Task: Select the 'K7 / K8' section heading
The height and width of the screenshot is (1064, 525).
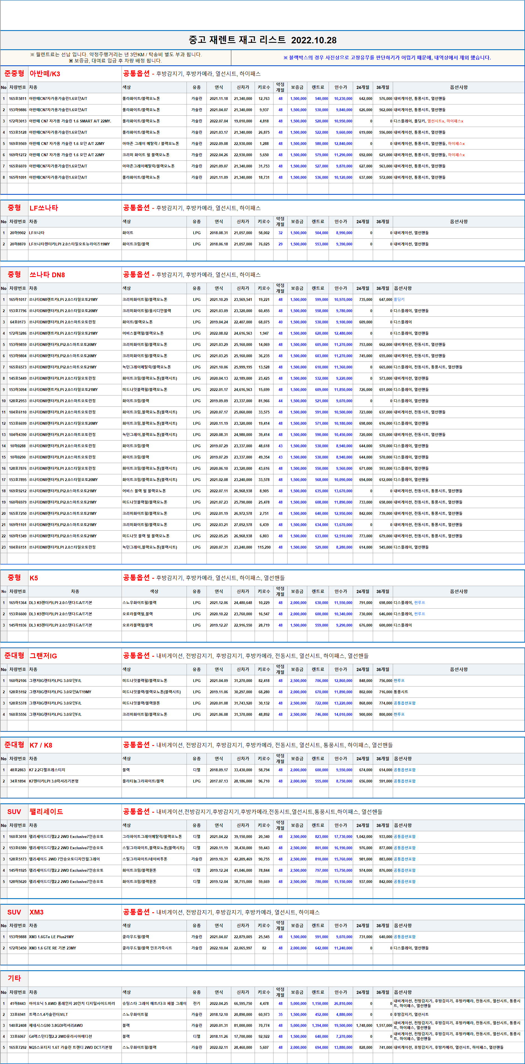Action: point(41,745)
